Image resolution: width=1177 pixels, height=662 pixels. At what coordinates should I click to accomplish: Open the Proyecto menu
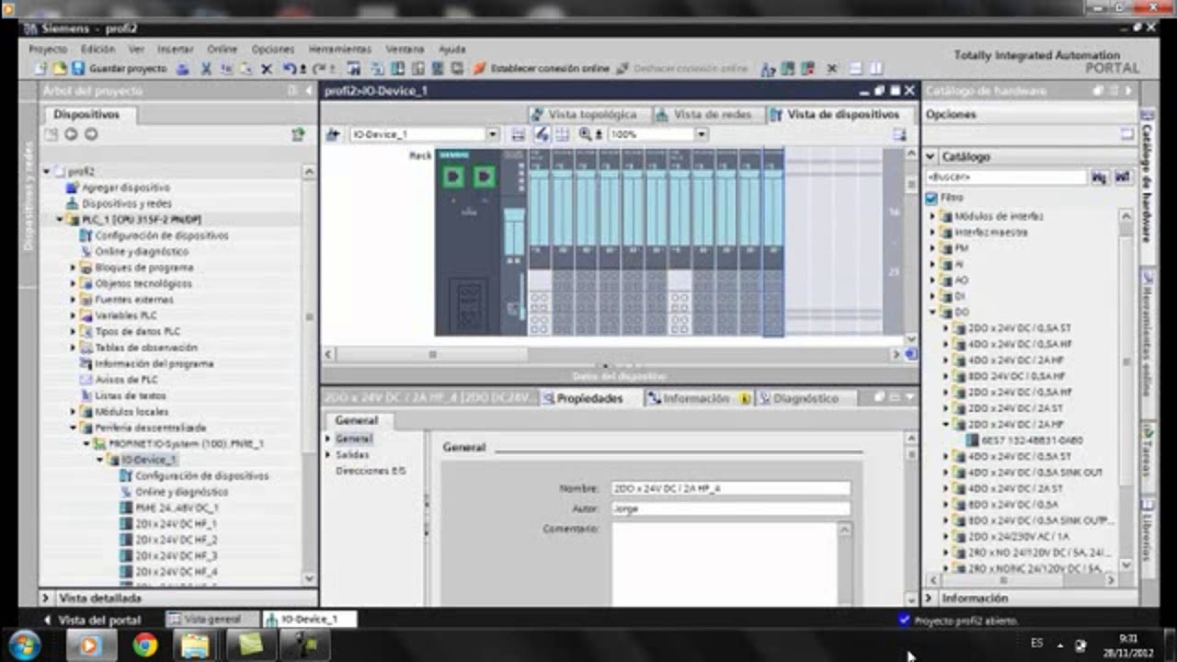(48, 49)
